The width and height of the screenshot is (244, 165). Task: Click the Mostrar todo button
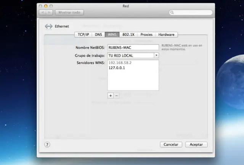click(x=69, y=13)
